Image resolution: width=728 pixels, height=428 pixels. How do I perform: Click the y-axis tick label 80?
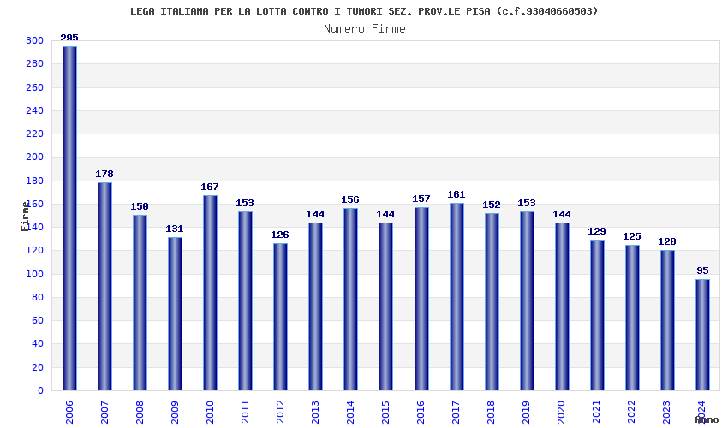38,298
